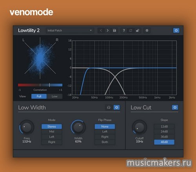Screen dimensions: 196x172
Task: Click the Lowtility 2 title
Action: coord(29,30)
